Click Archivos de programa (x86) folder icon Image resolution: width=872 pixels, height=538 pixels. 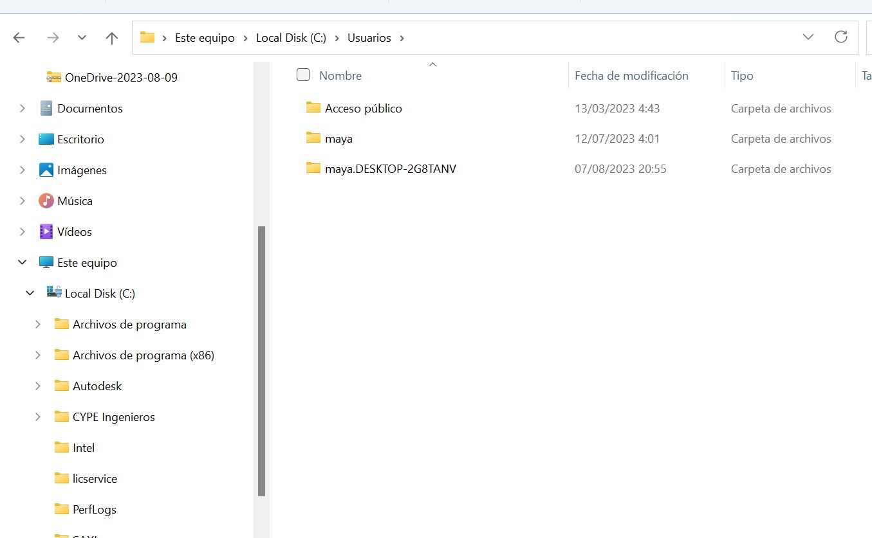[x=62, y=354]
